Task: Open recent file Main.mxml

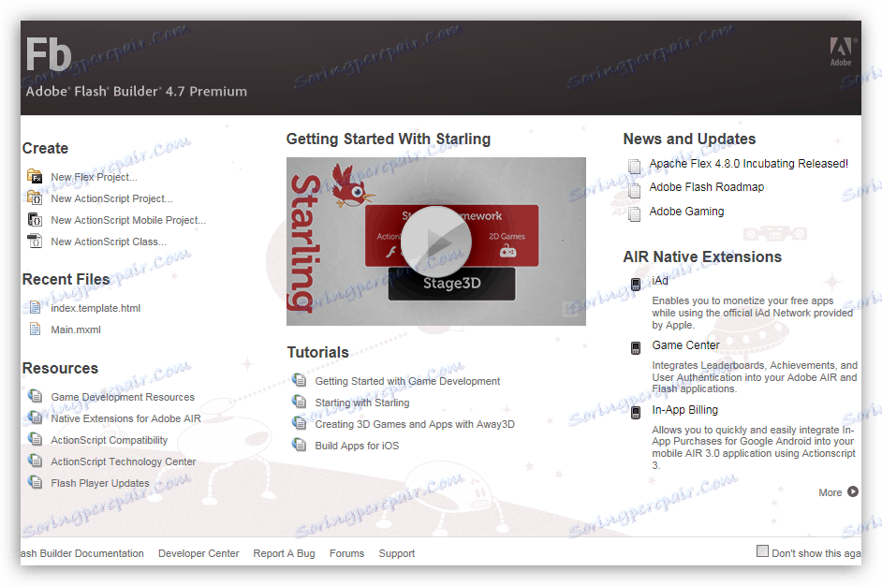Action: [x=76, y=330]
